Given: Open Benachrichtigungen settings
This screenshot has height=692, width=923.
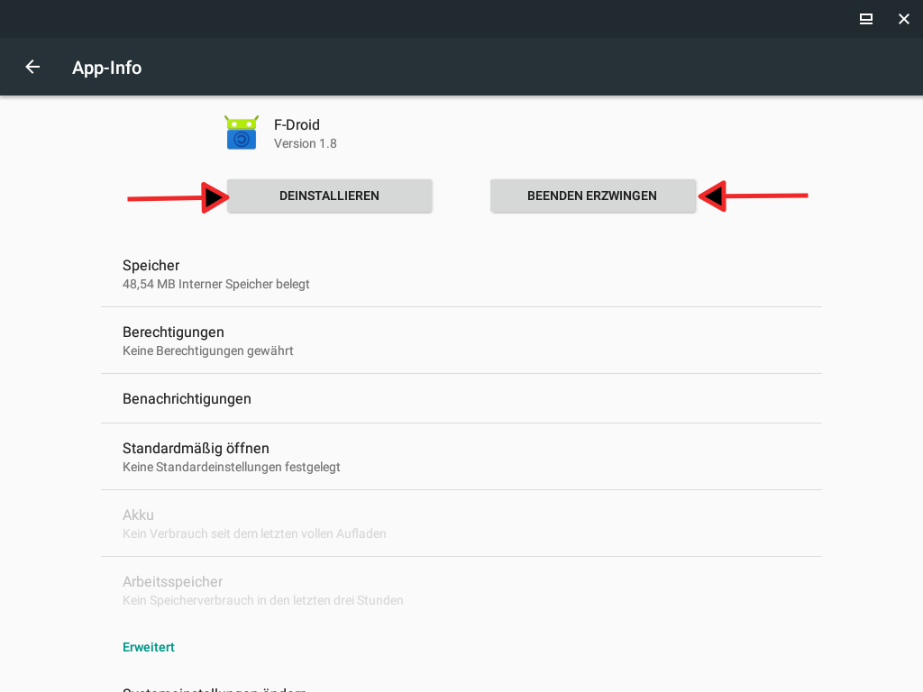Looking at the screenshot, I should click(x=461, y=398).
